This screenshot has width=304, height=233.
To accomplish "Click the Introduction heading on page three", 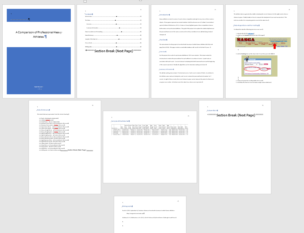I will pyautogui.click(x=165, y=15).
